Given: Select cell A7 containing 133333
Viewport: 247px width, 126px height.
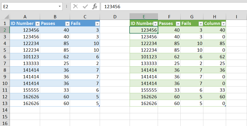Looking at the screenshot, I should [x=25, y=63].
